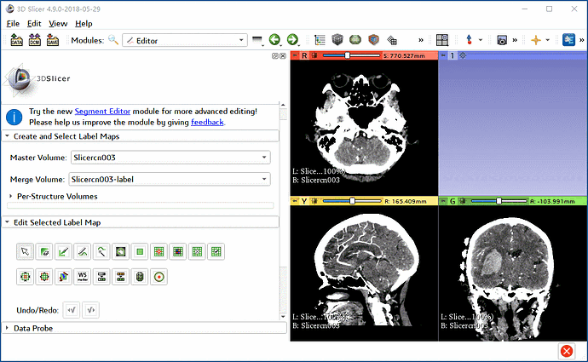Open the crosshair options dropdown arrow
588x362 pixels.
pos(547,40)
